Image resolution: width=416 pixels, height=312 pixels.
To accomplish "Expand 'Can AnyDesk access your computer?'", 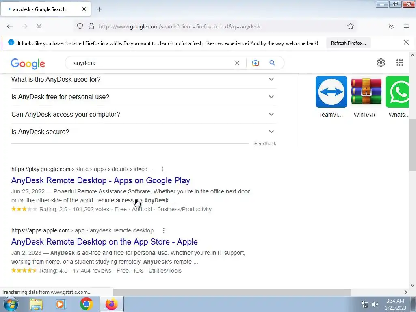I will point(144,114).
